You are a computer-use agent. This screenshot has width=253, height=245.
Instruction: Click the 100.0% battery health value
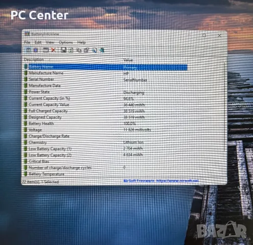coord(129,124)
